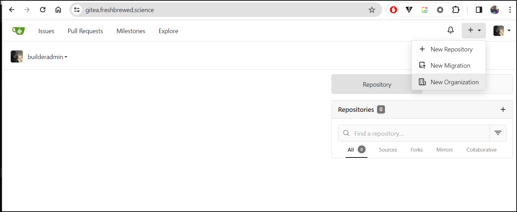Go to the browser home page
This screenshot has height=212, width=517.
pyautogui.click(x=58, y=10)
